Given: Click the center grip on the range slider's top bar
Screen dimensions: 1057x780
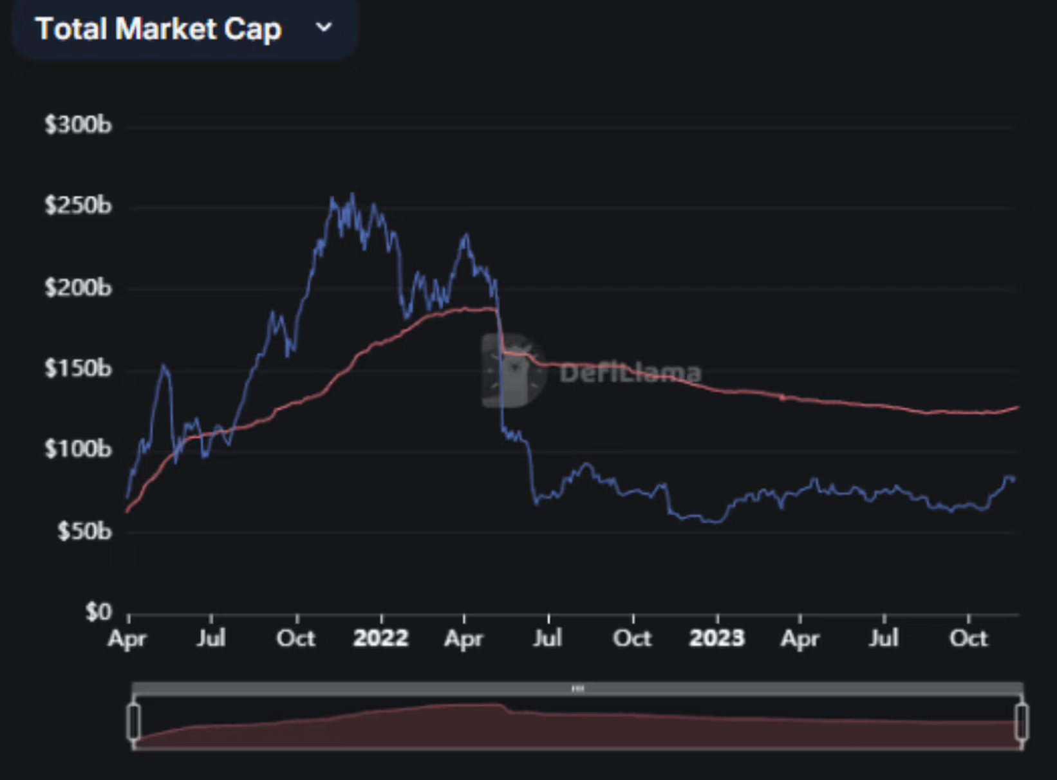Looking at the screenshot, I should coord(577,689).
